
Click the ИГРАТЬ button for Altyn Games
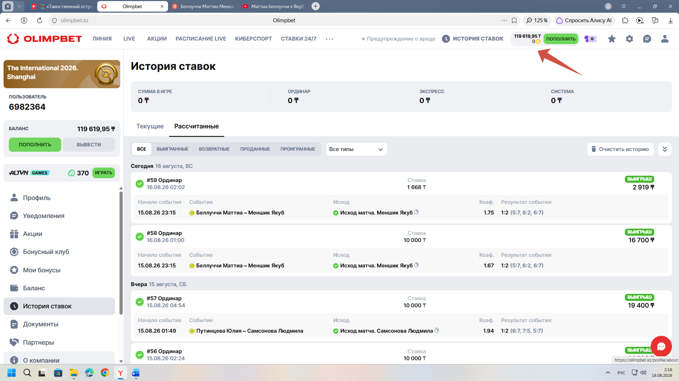(x=104, y=173)
